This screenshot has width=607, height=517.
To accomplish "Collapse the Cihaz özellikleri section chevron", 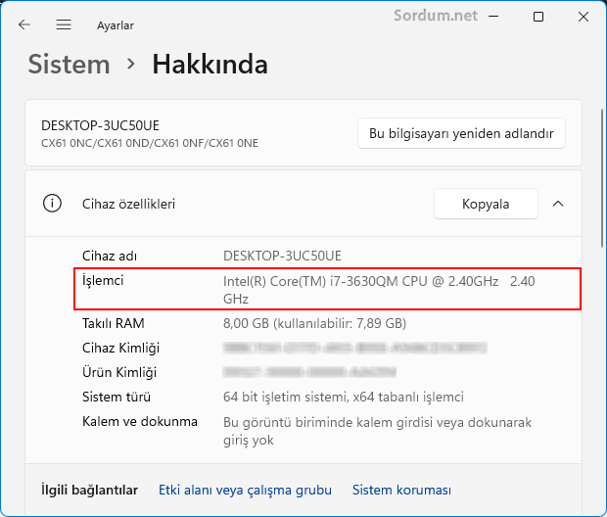I will point(558,204).
